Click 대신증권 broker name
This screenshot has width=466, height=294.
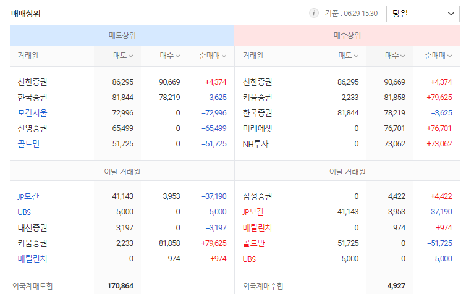[x=32, y=228]
